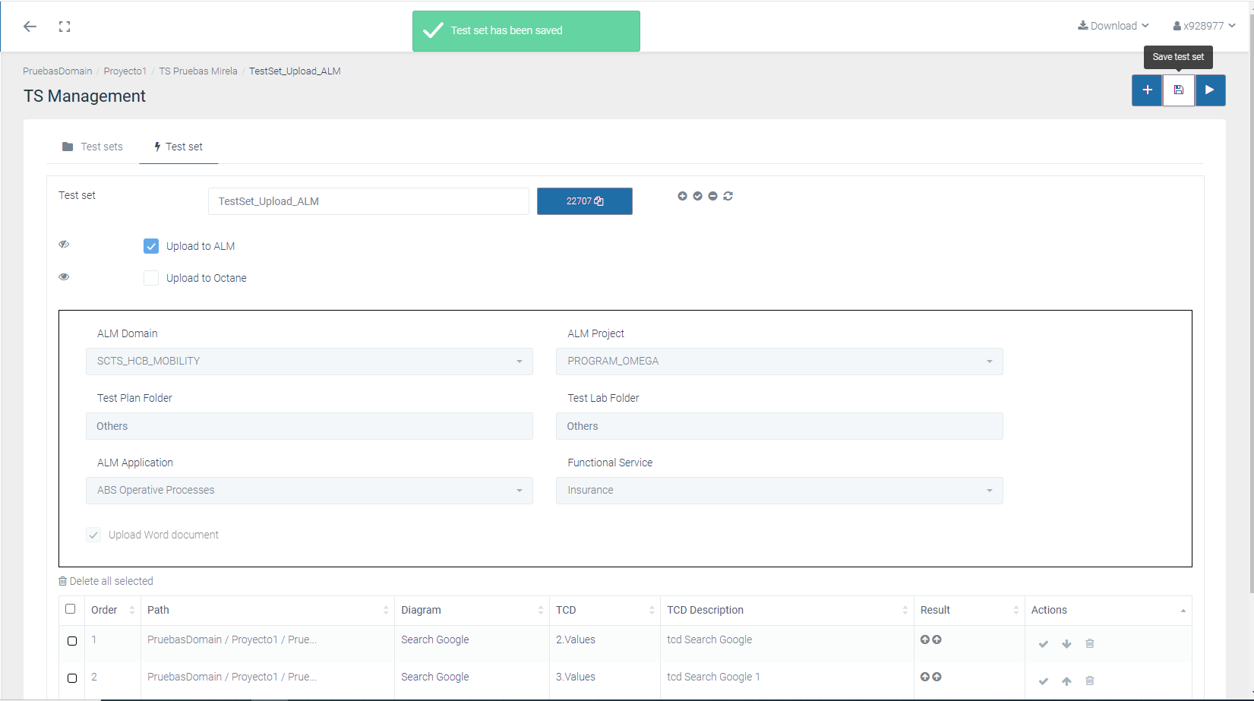The height and width of the screenshot is (701, 1254).
Task: Copy test set ID 22707 button
Action: coord(584,201)
